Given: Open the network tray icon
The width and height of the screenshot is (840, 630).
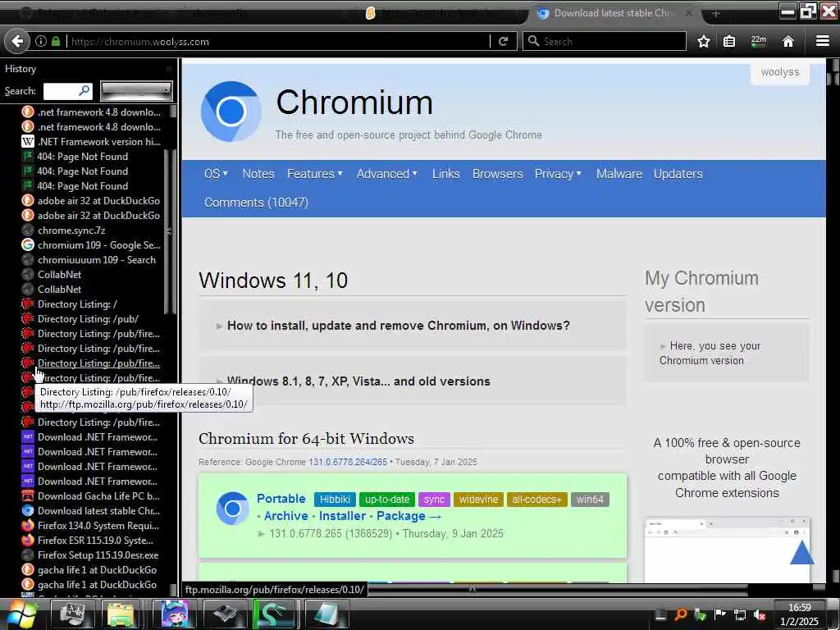Looking at the screenshot, I should [740, 615].
